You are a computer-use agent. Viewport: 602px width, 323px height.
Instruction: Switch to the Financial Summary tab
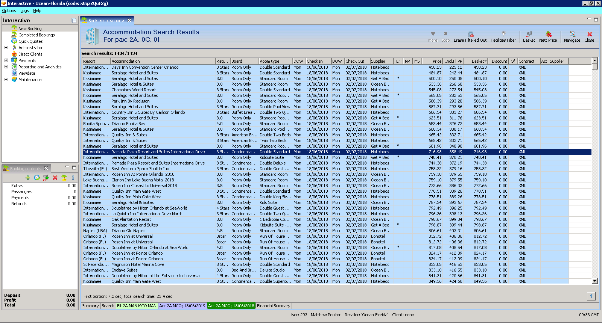(x=274, y=306)
